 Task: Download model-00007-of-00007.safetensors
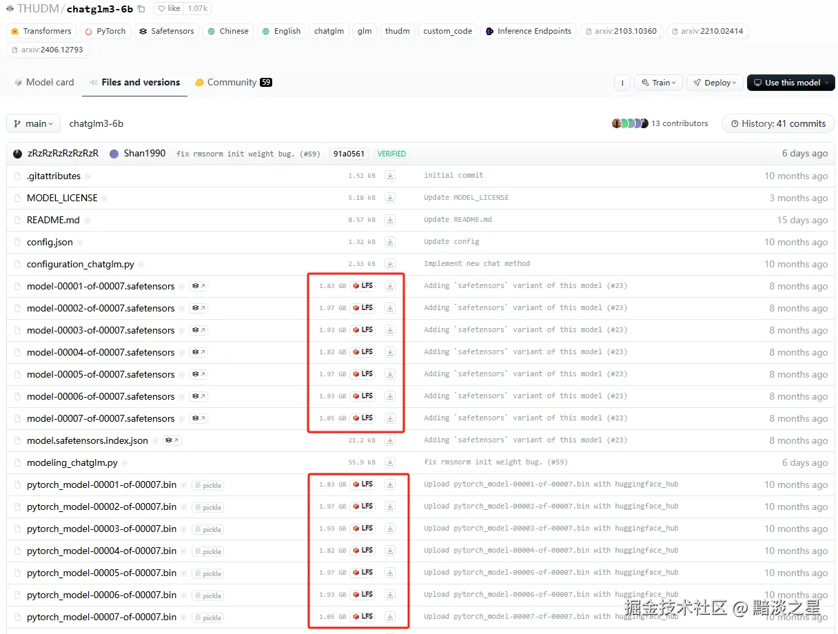(x=390, y=418)
